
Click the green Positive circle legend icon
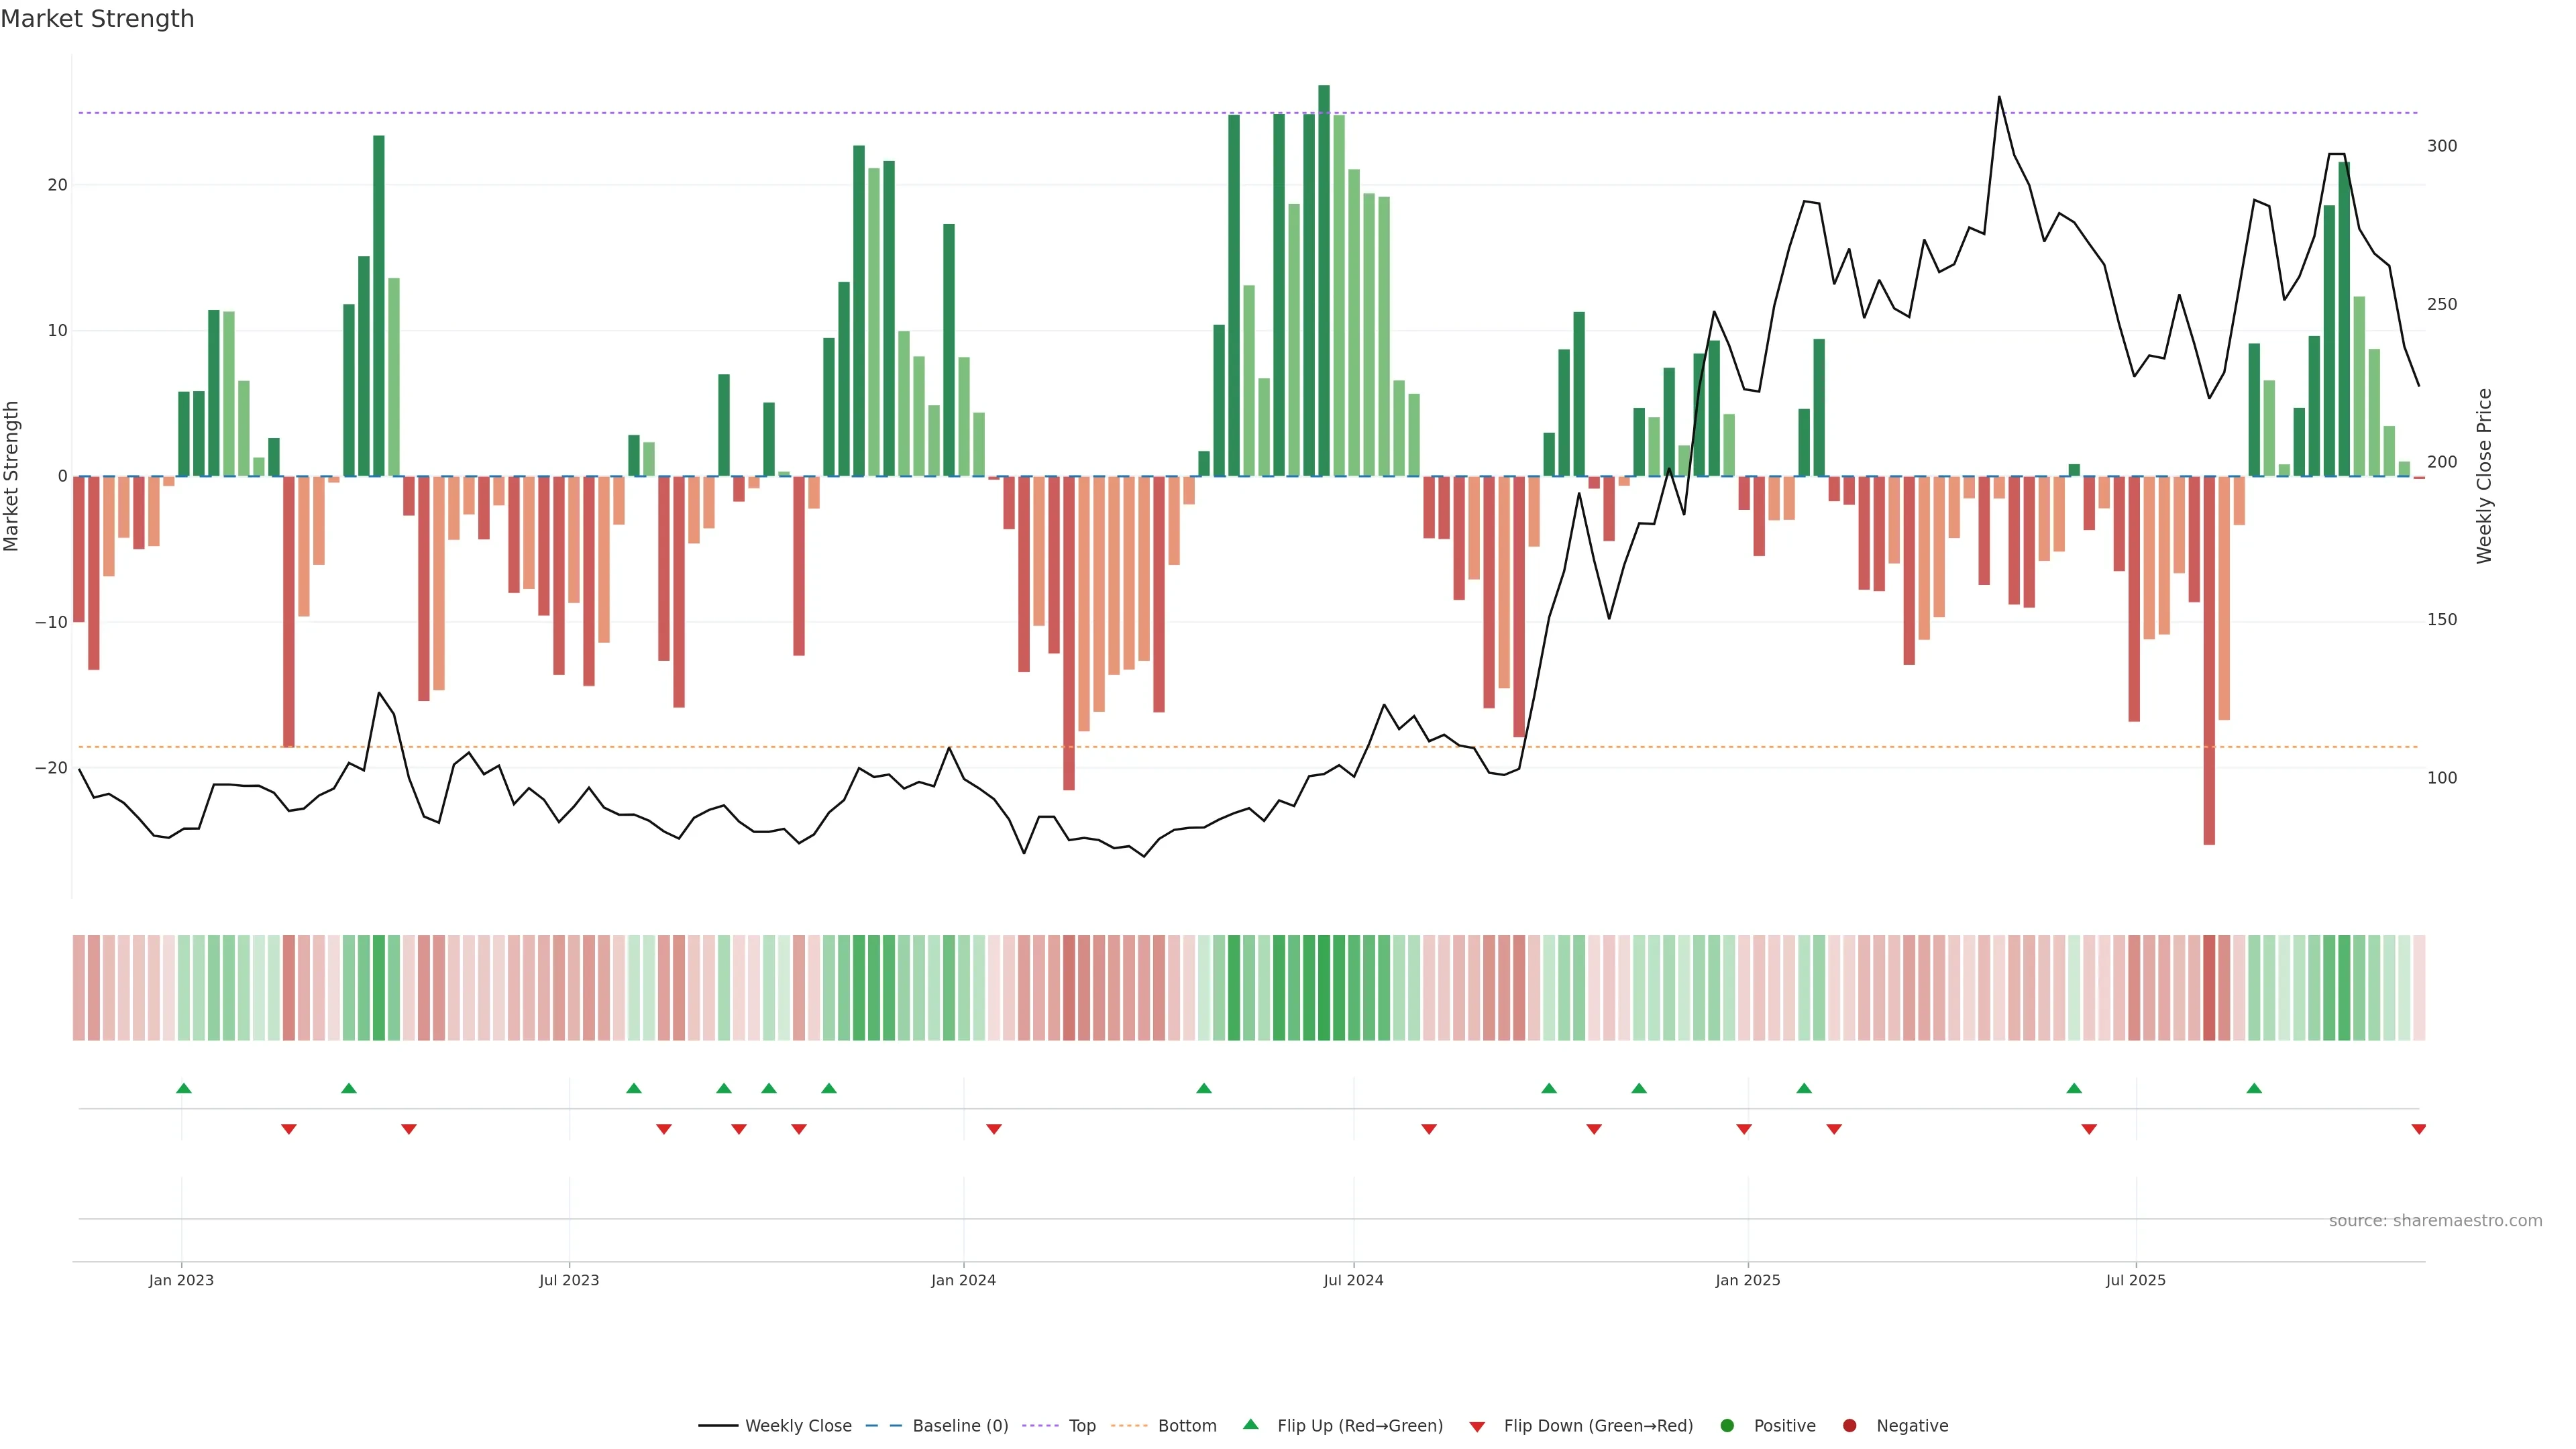[x=1727, y=1425]
